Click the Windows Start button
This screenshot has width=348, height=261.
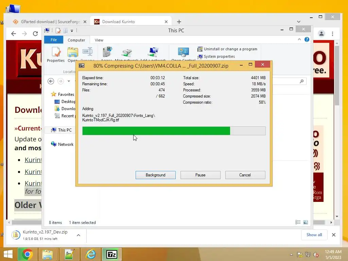pos(8,254)
